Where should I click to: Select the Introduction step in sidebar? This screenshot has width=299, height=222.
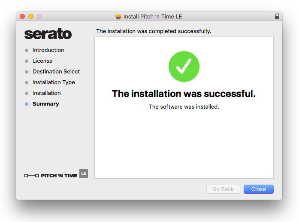(x=48, y=50)
